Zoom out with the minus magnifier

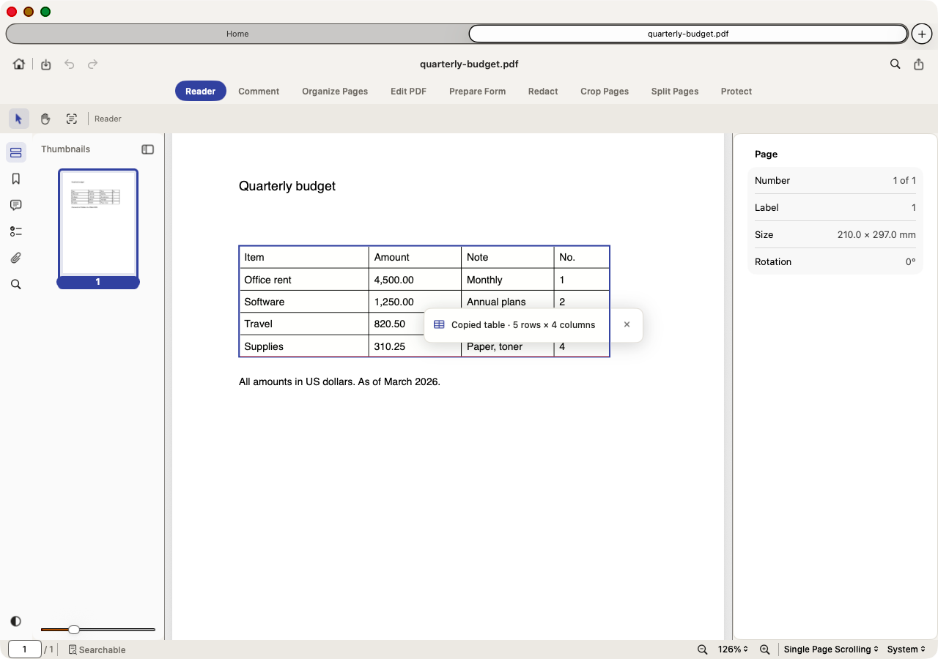[703, 649]
